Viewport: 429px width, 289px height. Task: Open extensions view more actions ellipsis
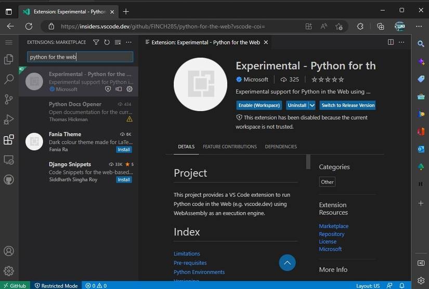pos(128,42)
